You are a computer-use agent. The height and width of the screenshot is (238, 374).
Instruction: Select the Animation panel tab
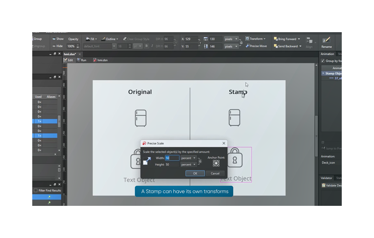coord(327,54)
